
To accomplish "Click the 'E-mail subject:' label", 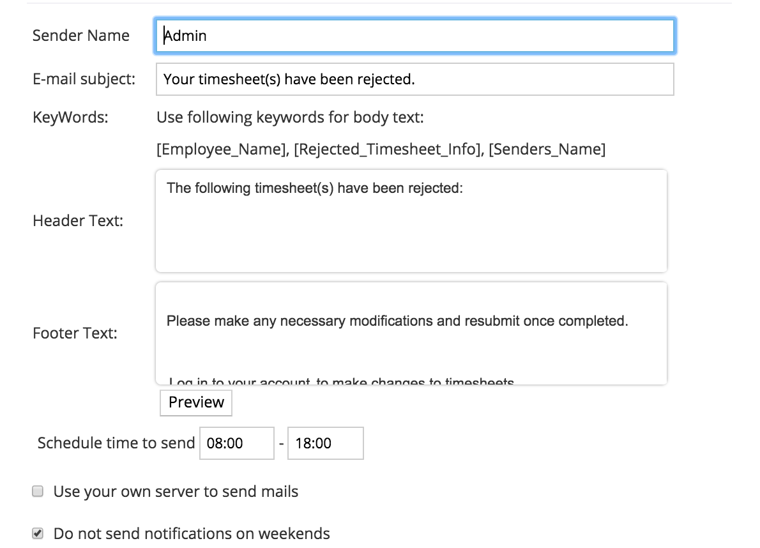I will click(x=84, y=79).
